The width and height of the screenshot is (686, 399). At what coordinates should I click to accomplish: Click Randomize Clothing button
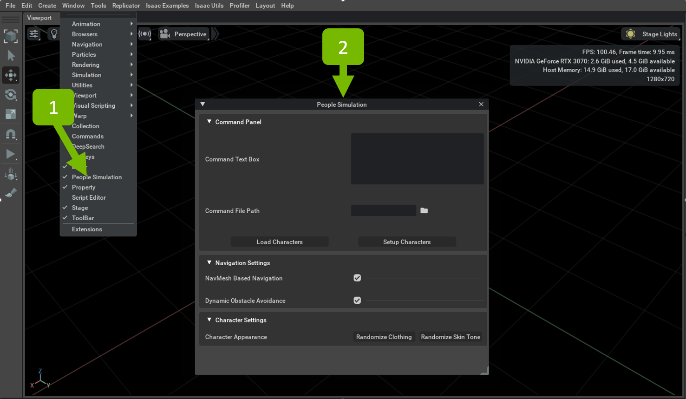point(384,337)
